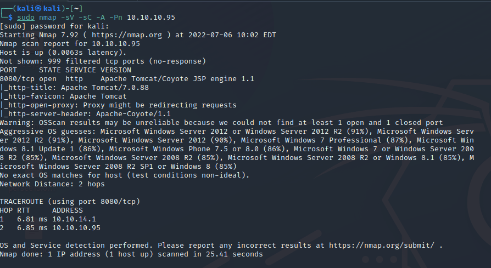Click the PORT STATE SERVICE VERSION header row
Image resolution: width=491 pixels, height=268 pixels.
pyautogui.click(x=65, y=70)
